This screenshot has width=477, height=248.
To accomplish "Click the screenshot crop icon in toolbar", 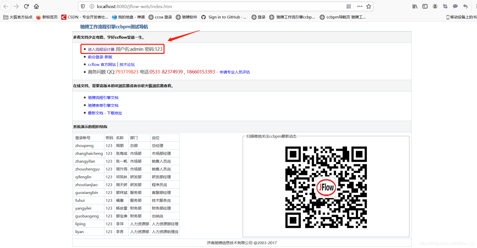I will 445,6.
